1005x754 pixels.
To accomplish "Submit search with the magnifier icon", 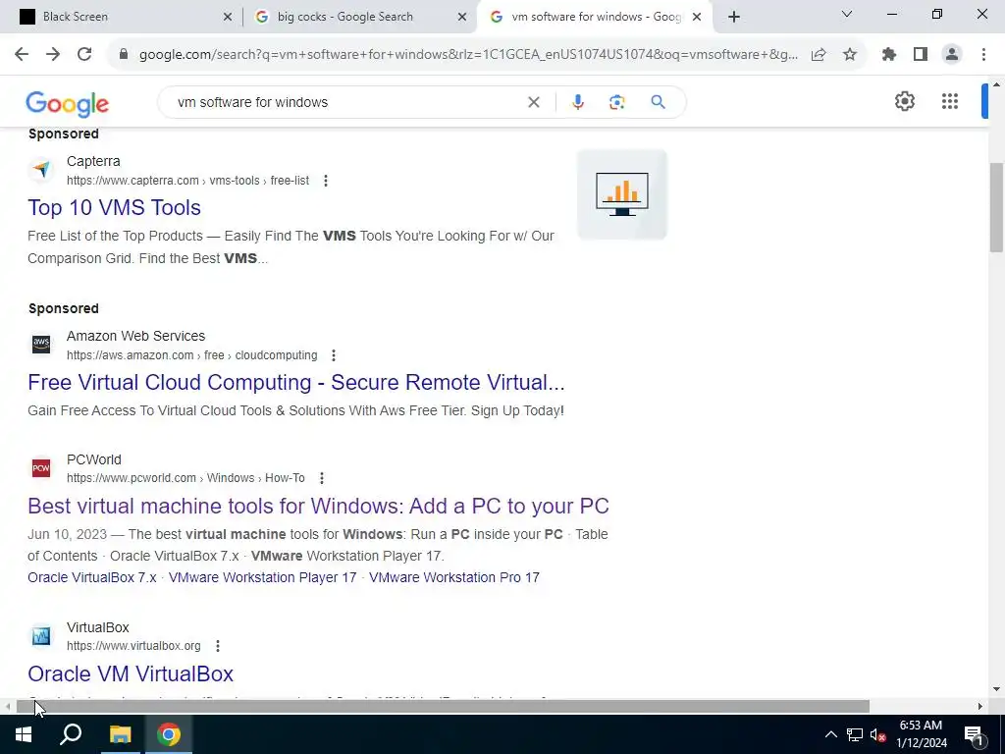I will (659, 102).
